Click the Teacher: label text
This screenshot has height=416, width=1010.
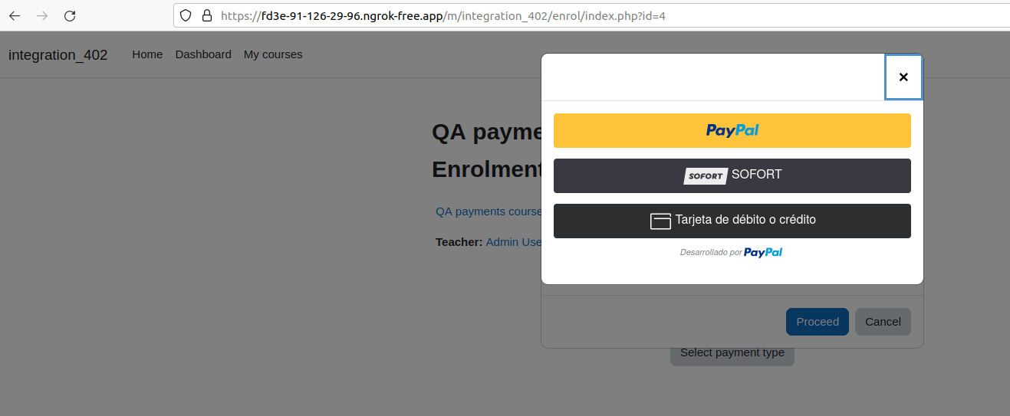pos(459,242)
